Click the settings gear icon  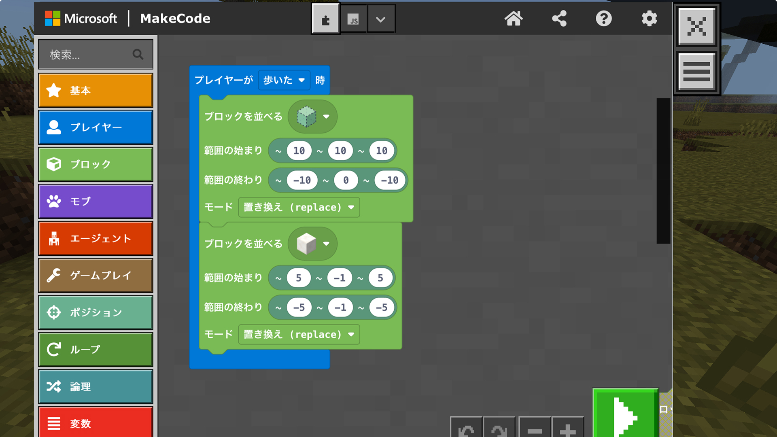pos(650,19)
